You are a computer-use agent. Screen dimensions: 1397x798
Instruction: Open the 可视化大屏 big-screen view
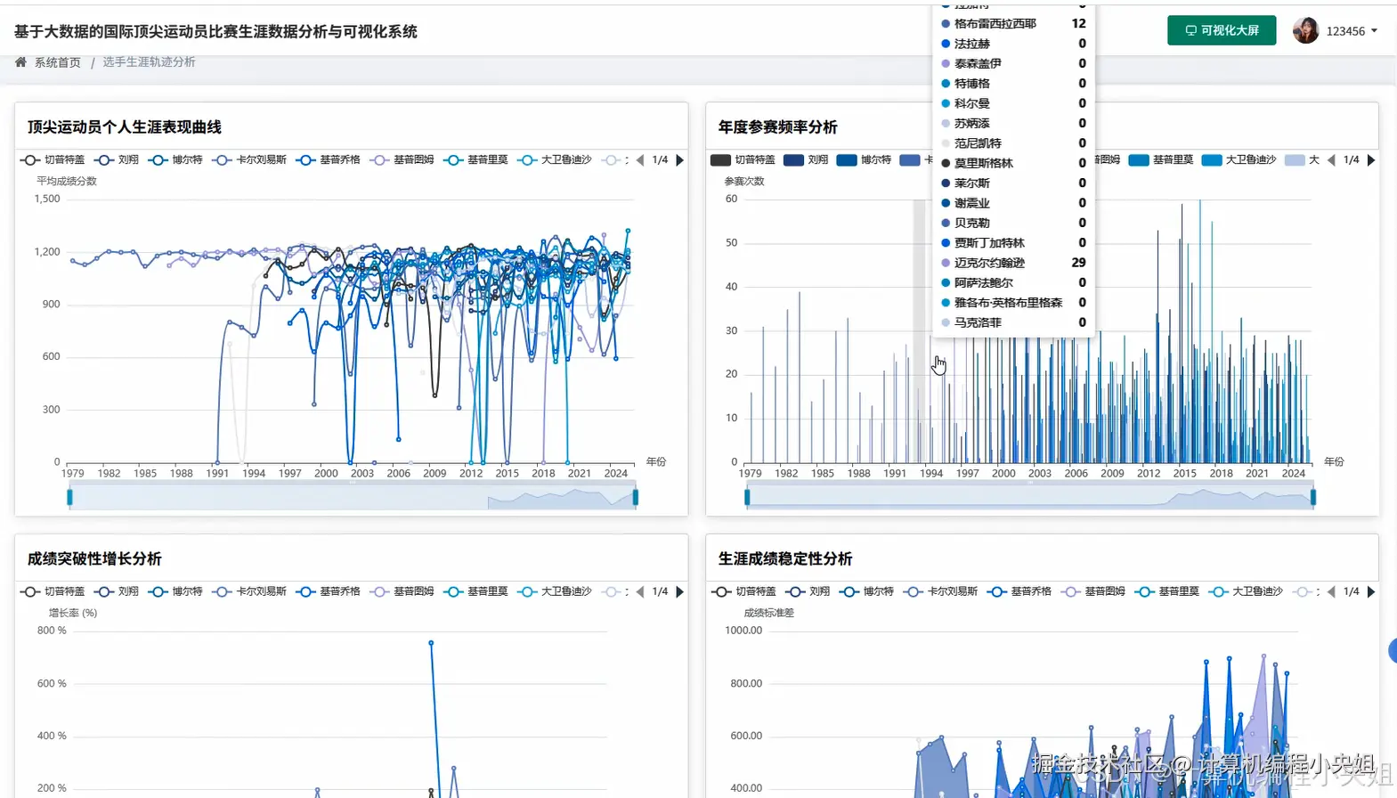click(x=1222, y=30)
